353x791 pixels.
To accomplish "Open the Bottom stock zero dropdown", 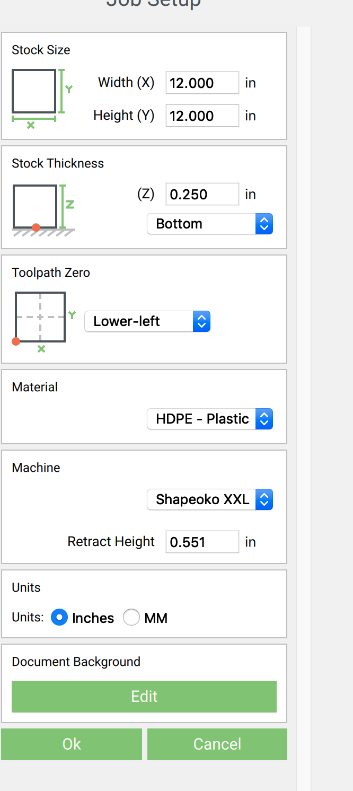I will click(x=209, y=224).
